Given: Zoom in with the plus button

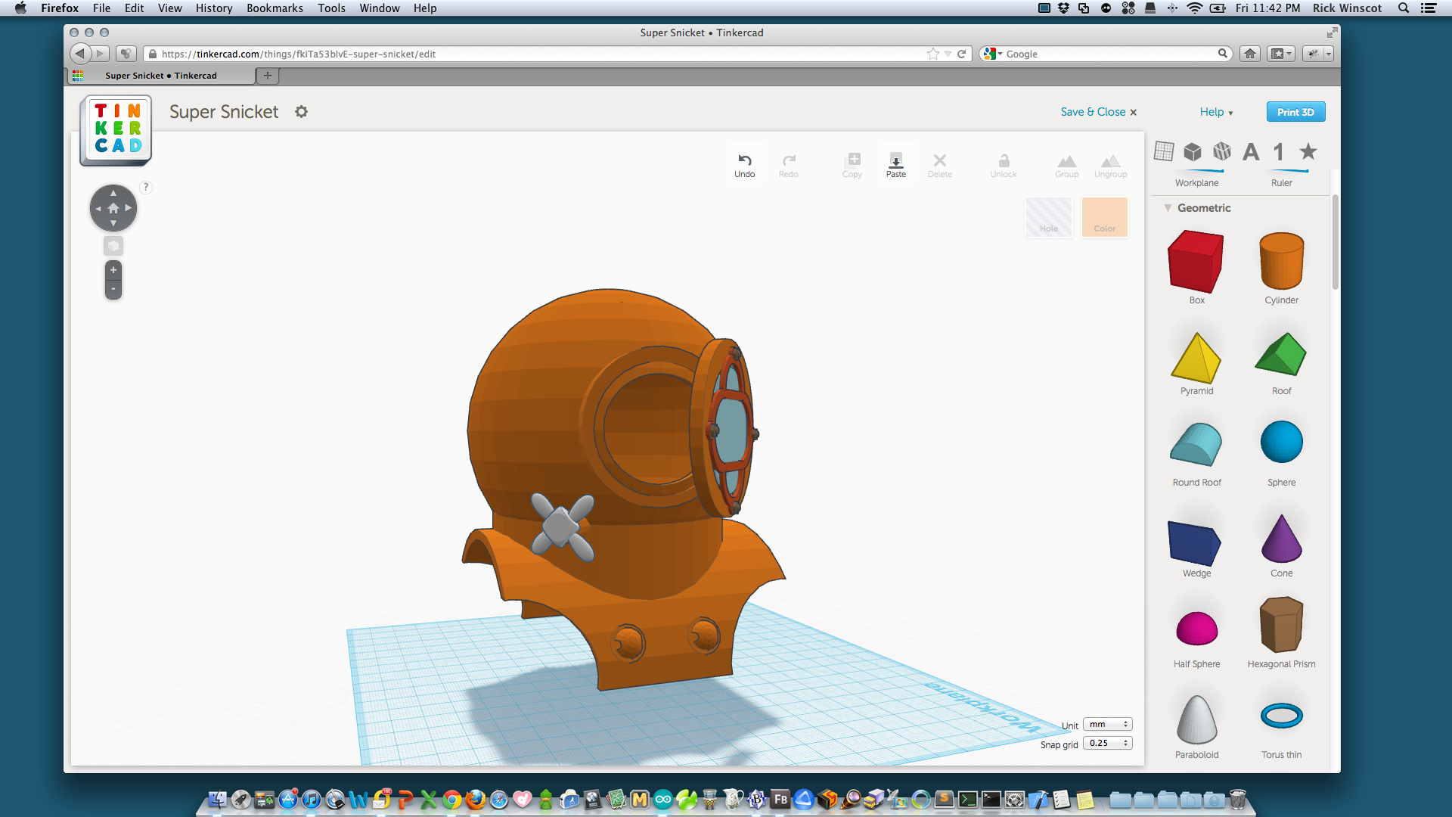Looking at the screenshot, I should [113, 270].
